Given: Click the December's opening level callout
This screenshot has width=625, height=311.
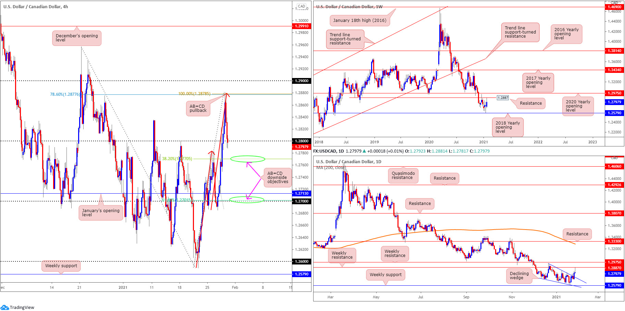Looking at the screenshot, I should (77, 38).
